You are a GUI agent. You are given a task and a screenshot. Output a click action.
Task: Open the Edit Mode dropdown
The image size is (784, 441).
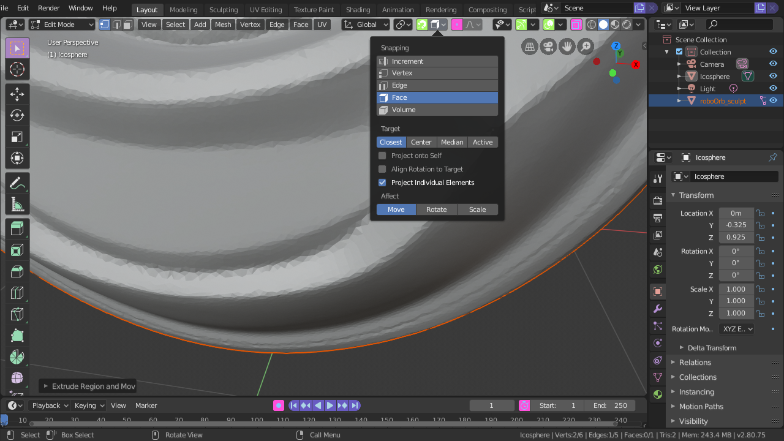[x=62, y=24]
